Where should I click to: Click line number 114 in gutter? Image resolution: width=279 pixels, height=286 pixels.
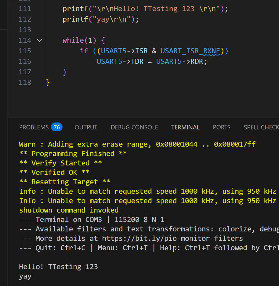[25, 40]
